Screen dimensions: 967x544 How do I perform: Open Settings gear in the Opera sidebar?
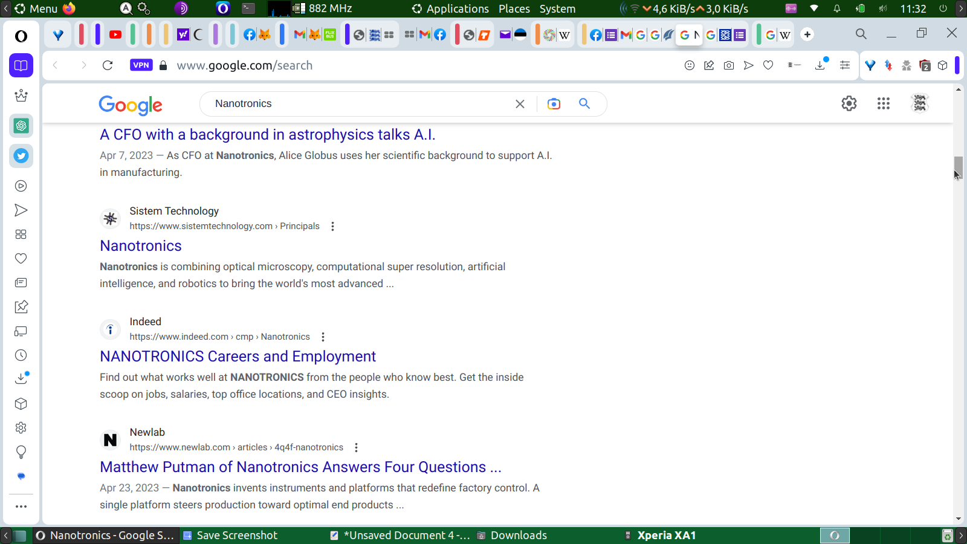click(21, 428)
